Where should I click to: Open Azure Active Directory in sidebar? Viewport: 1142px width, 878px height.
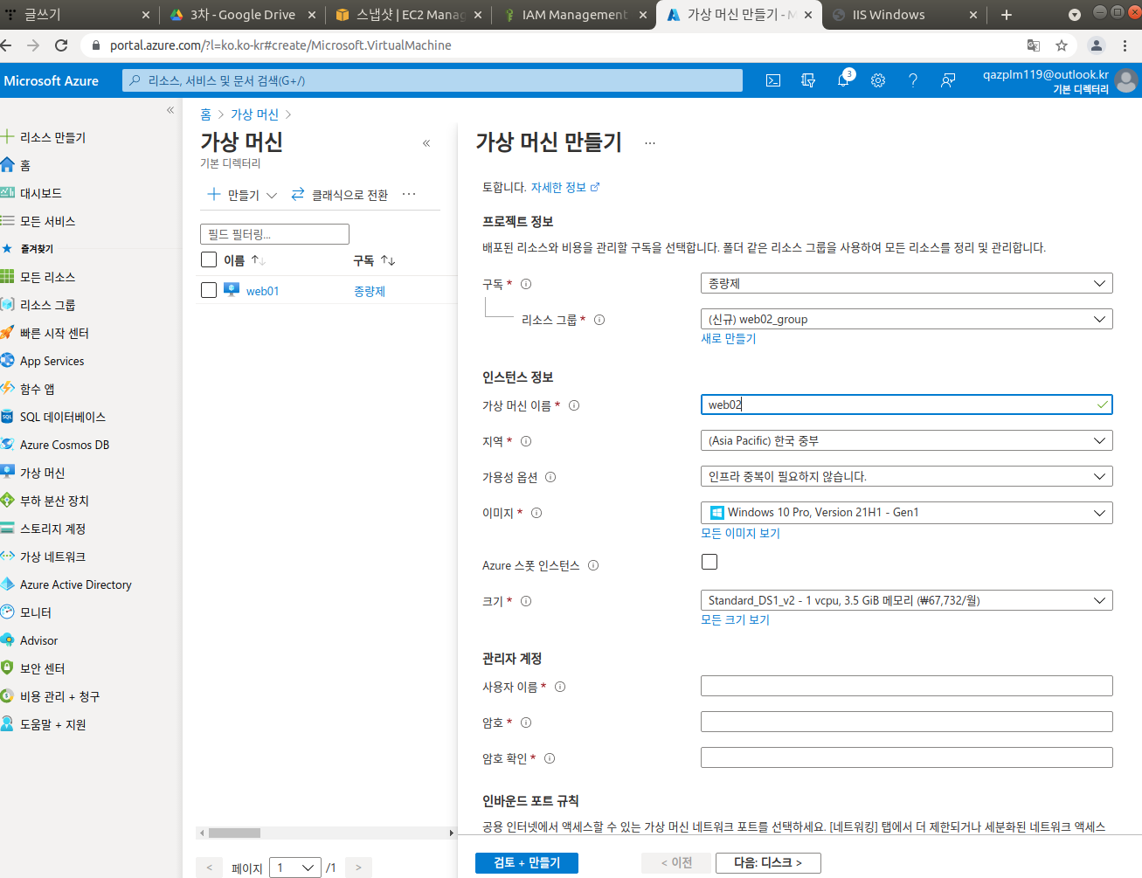[75, 584]
